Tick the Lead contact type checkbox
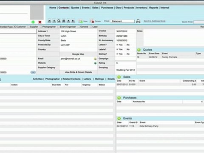204x153 pixels. click(91, 27)
